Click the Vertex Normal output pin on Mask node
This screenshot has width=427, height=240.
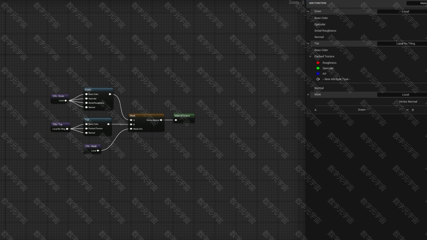click(x=161, y=120)
